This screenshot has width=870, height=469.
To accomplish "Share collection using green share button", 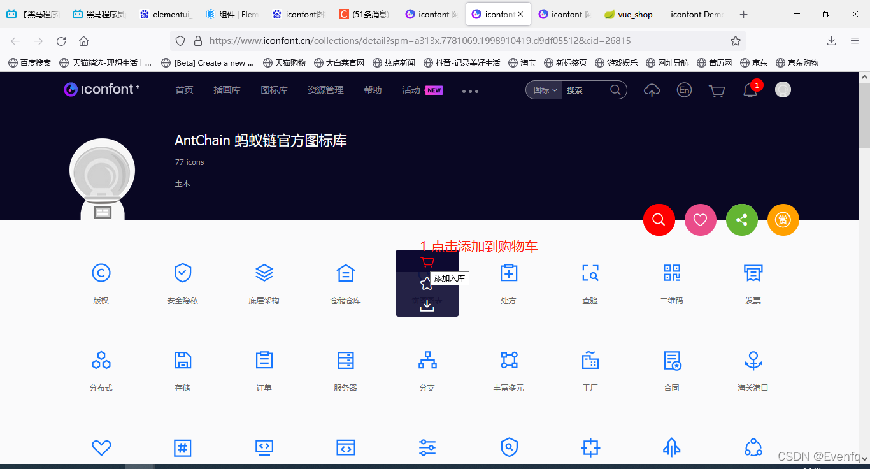I will [742, 220].
